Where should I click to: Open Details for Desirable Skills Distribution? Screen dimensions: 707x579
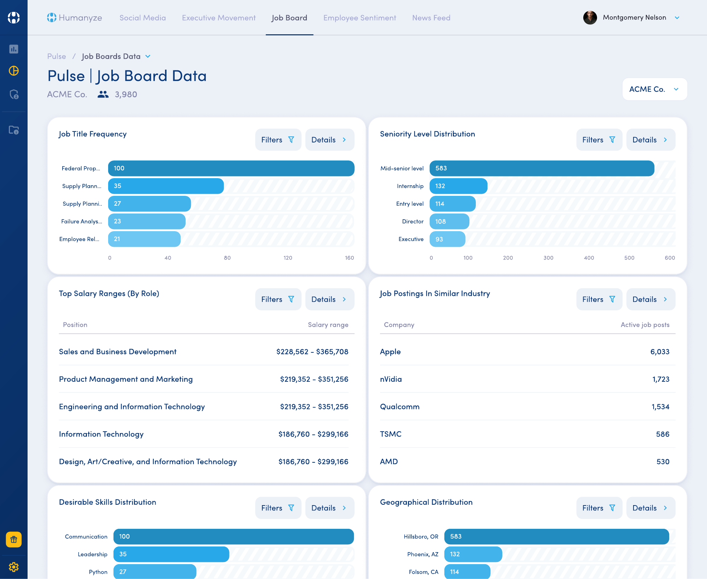coord(330,508)
